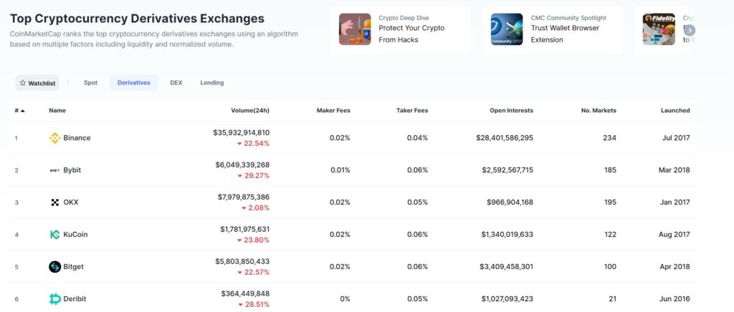Click the carousel next arrow button
This screenshot has width=734, height=312.
(x=690, y=30)
